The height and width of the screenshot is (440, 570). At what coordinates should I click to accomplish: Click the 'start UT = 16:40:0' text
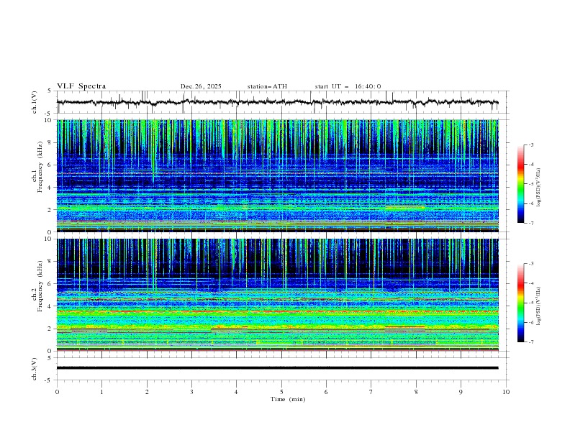click(x=348, y=86)
